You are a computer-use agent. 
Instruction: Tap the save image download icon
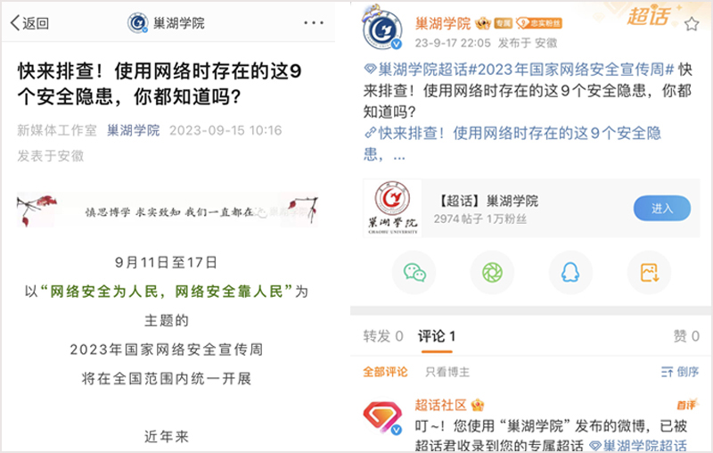click(649, 273)
